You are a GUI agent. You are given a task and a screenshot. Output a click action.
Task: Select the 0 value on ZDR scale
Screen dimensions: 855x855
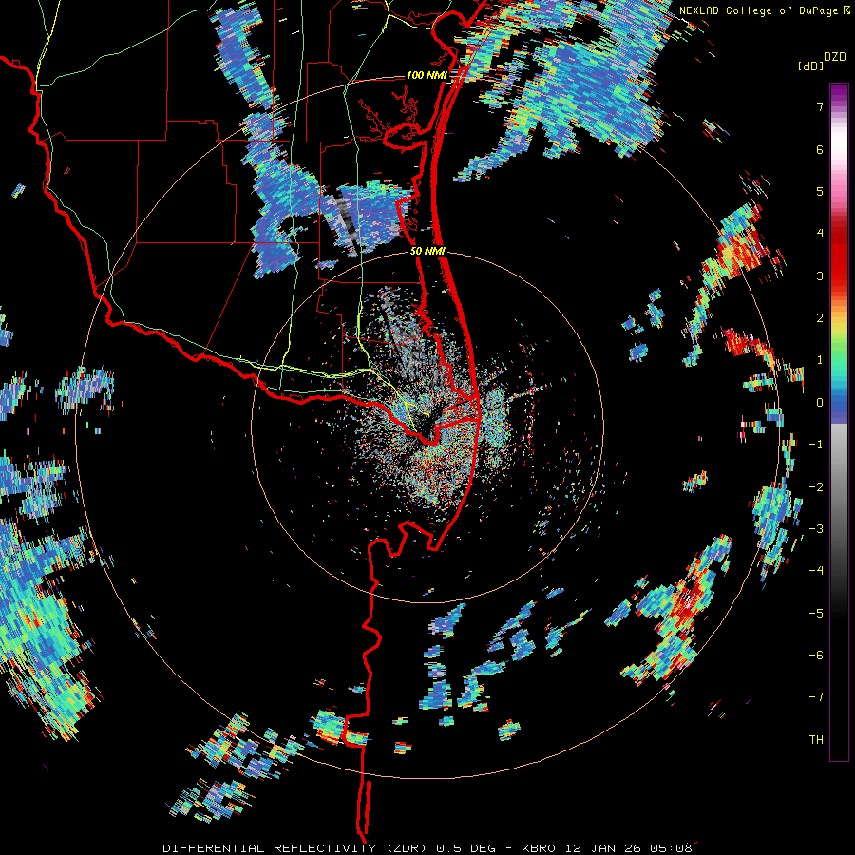pyautogui.click(x=820, y=403)
